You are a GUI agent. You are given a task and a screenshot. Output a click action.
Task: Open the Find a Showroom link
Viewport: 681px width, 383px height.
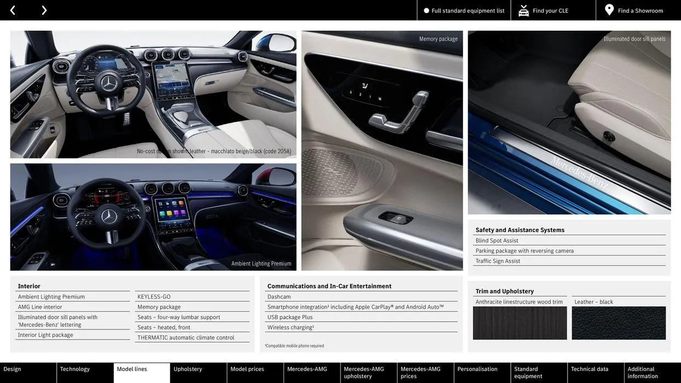point(640,10)
